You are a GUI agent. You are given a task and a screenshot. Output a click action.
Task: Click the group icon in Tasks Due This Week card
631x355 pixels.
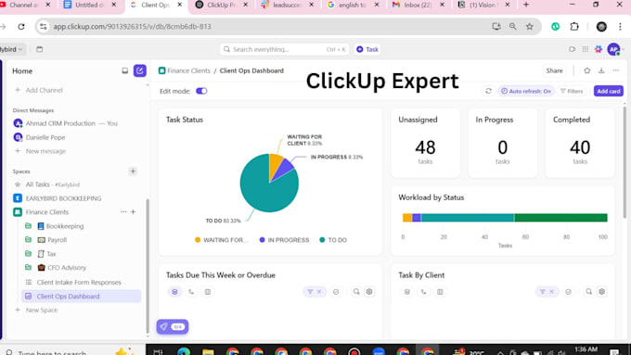pyautogui.click(x=174, y=292)
